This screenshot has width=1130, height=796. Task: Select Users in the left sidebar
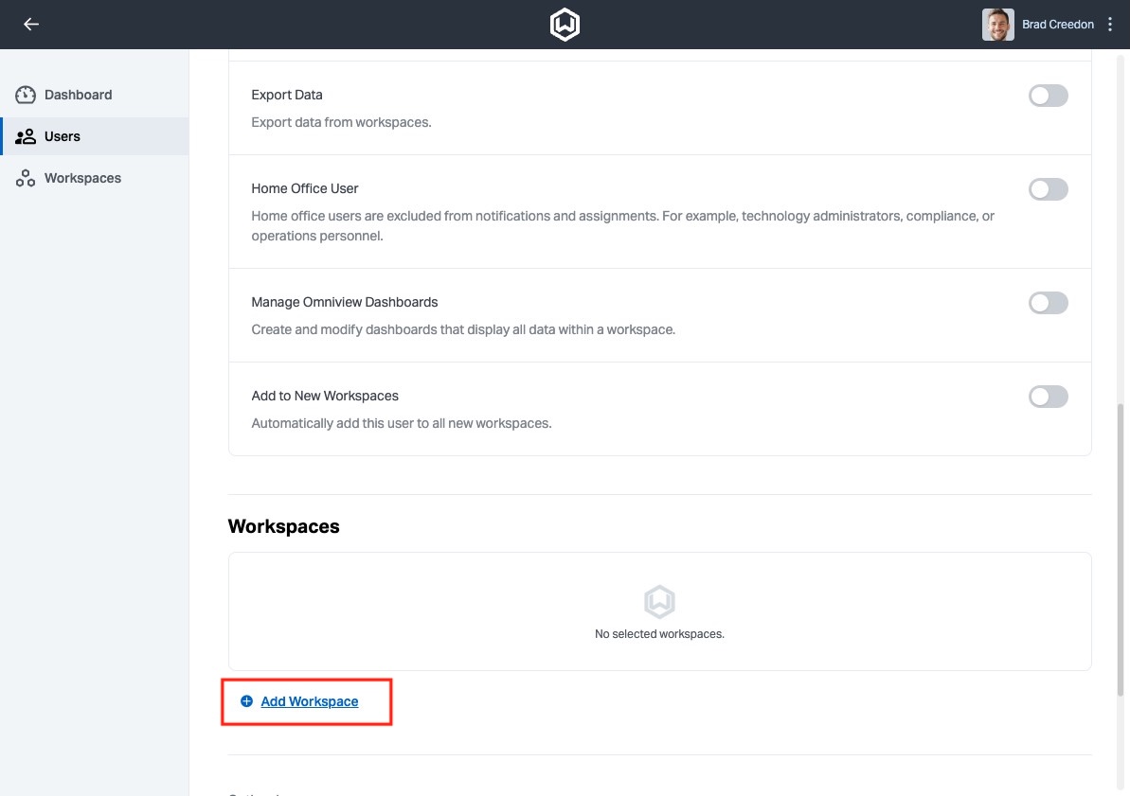pos(62,135)
